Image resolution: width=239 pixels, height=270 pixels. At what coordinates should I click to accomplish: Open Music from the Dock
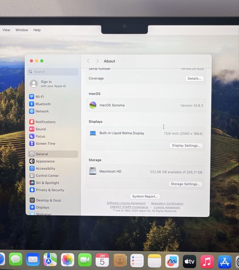click(x=207, y=262)
